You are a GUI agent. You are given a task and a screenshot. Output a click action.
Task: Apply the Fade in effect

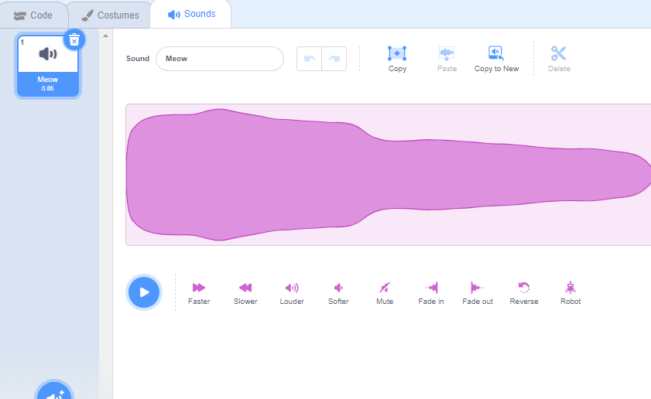pyautogui.click(x=431, y=293)
